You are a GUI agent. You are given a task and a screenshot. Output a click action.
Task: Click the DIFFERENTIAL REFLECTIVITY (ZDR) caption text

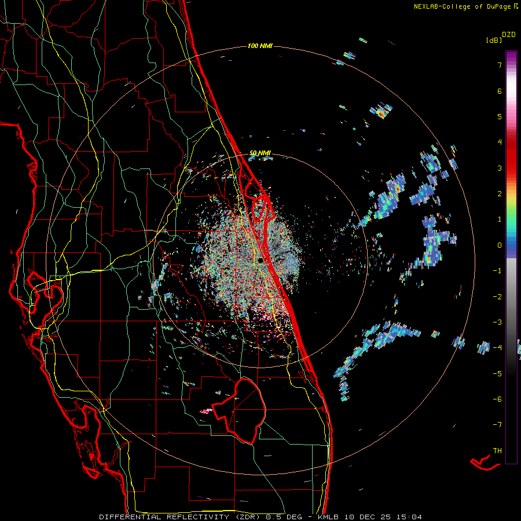click(181, 517)
